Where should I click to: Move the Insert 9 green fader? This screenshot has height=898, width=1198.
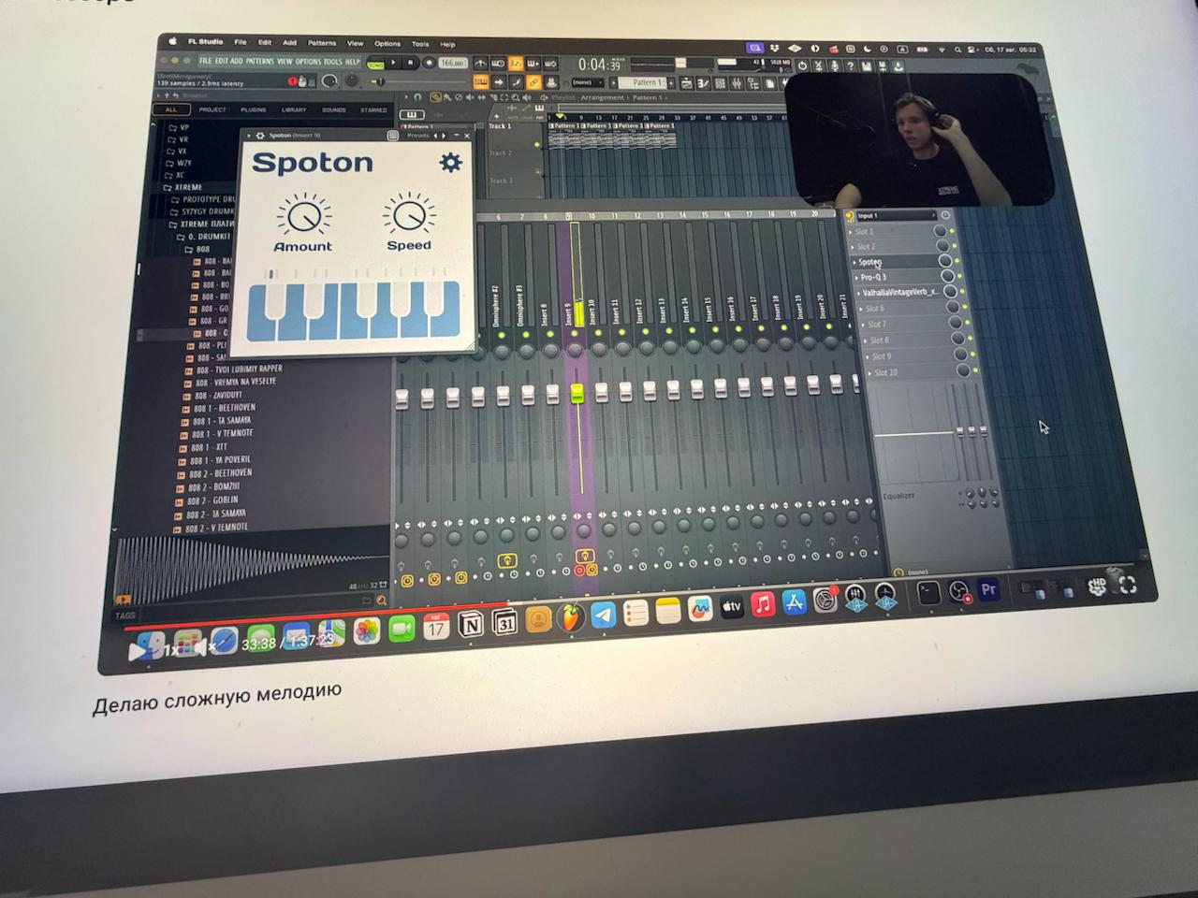pos(577,393)
